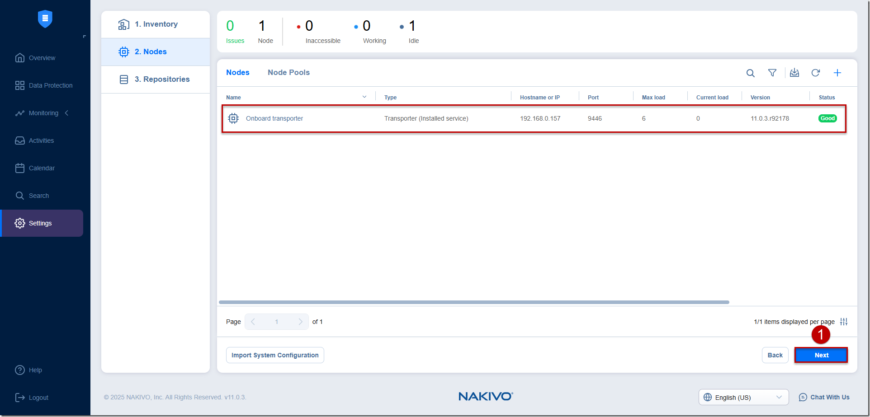This screenshot has width=870, height=417.
Task: Open the Name column sort dropdown
Action: coord(364,97)
